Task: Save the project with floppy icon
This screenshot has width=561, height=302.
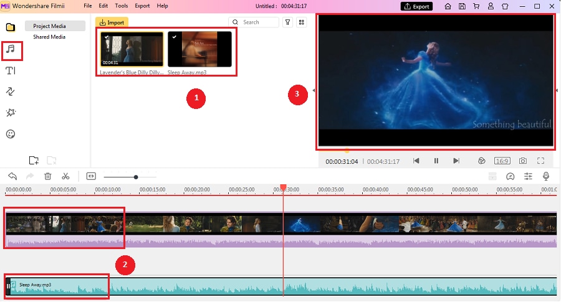Action: point(463,6)
